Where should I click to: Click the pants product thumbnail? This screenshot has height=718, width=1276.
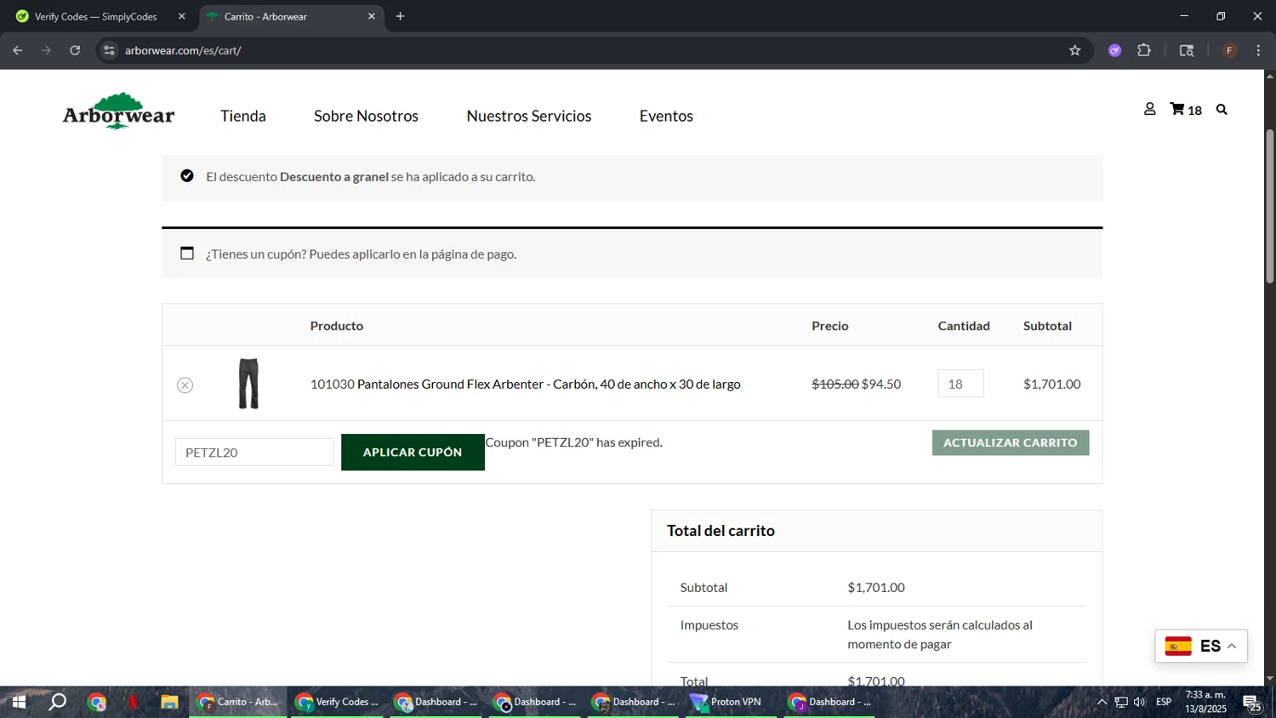point(248,384)
